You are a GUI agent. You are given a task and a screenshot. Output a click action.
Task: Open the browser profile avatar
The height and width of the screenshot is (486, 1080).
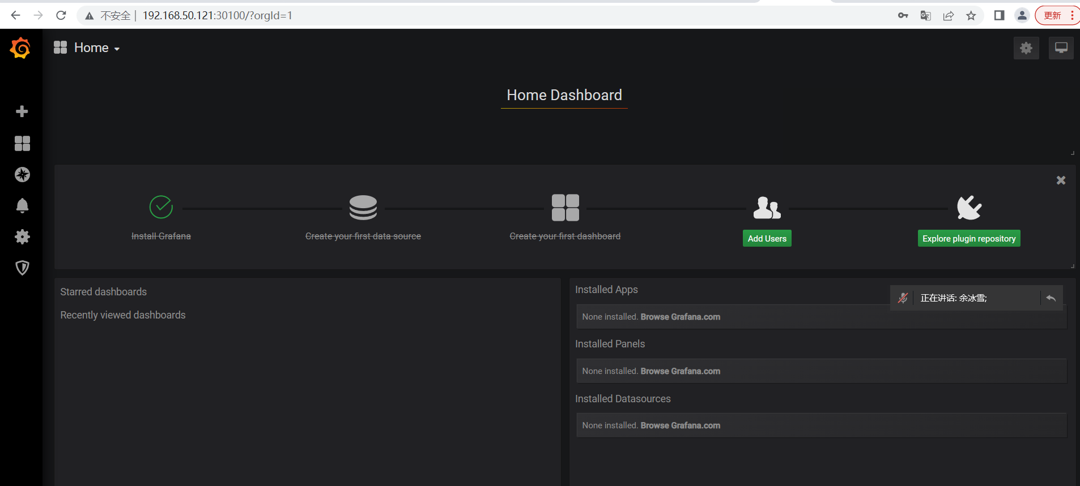1022,15
